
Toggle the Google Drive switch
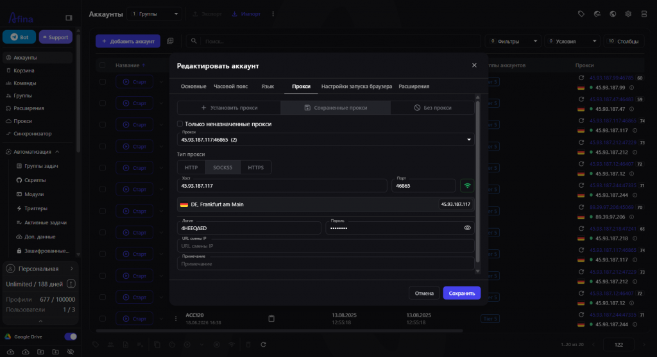click(71, 336)
